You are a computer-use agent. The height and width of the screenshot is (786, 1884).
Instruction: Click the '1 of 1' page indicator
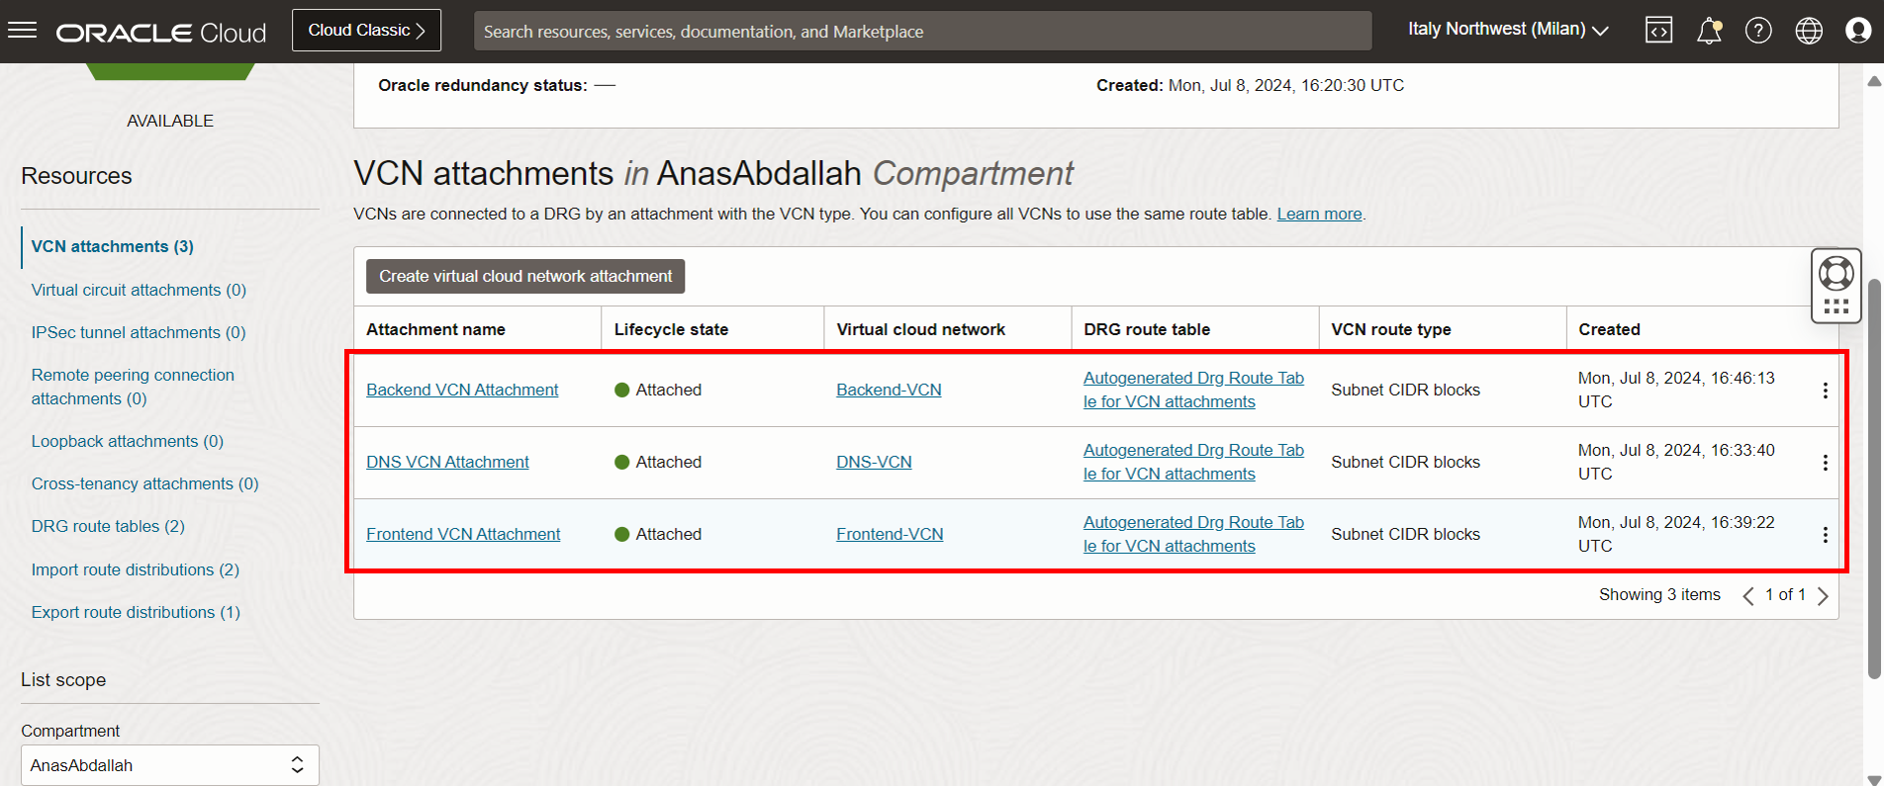(1785, 594)
